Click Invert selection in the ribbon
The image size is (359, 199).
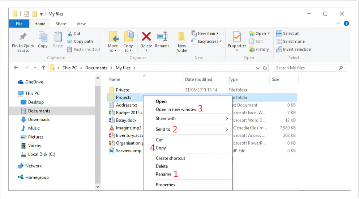(x=294, y=49)
